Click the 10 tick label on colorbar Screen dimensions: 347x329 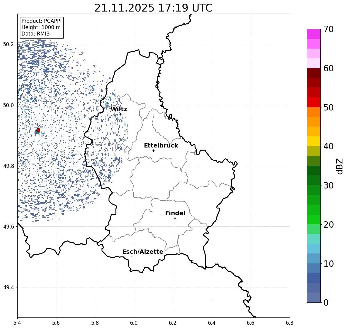(x=329, y=263)
